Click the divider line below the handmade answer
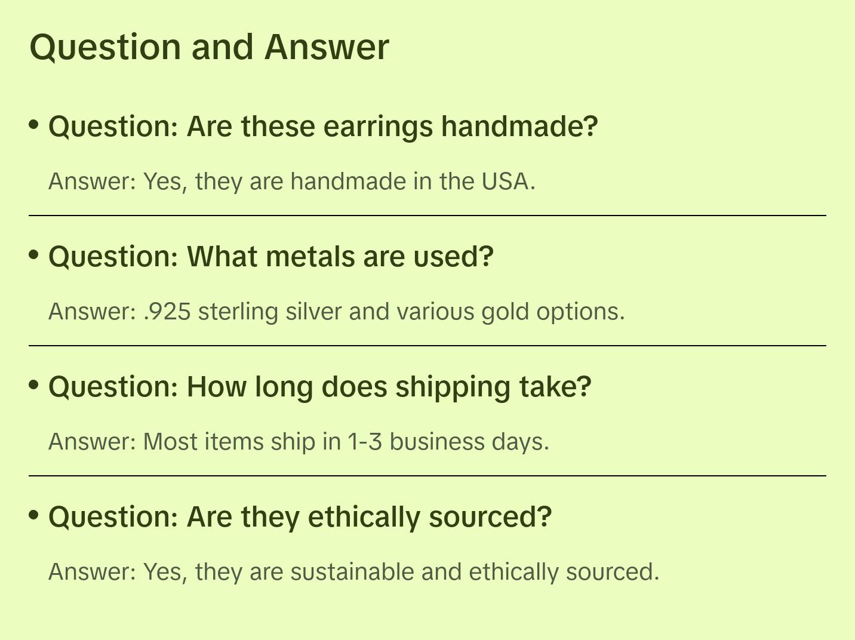This screenshot has width=855, height=640. 427,216
